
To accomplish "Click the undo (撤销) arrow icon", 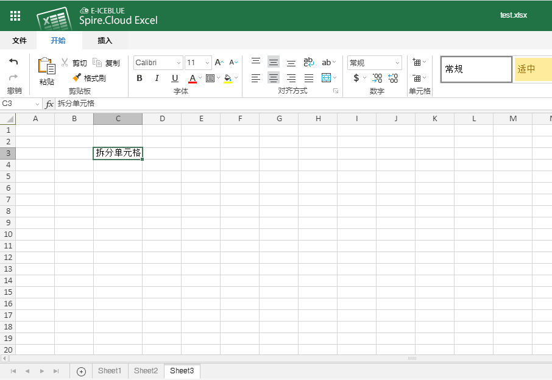I will pyautogui.click(x=13, y=61).
